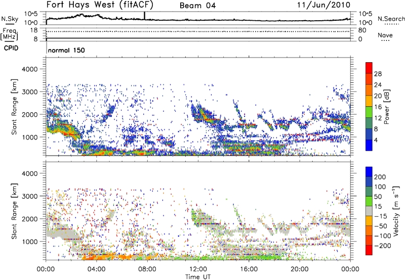Image resolution: width=405 pixels, height=280 pixels.
Task: Click the plot title 'Fort Hays West (fitACF)'
Action: point(100,5)
